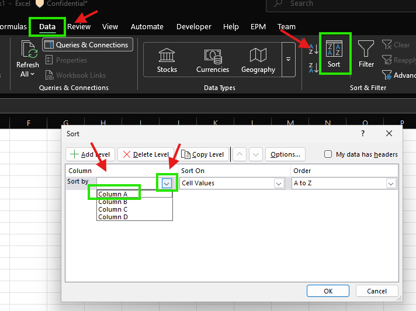This screenshot has height=311, width=416.
Task: Open connection Properties
Action: [67, 60]
